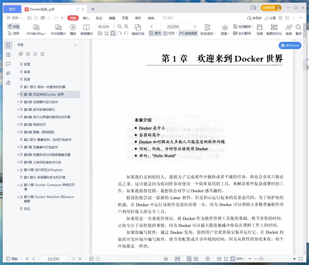Jump to last page in status bar
Viewport: 309px width, 265px height.
click(80, 259)
